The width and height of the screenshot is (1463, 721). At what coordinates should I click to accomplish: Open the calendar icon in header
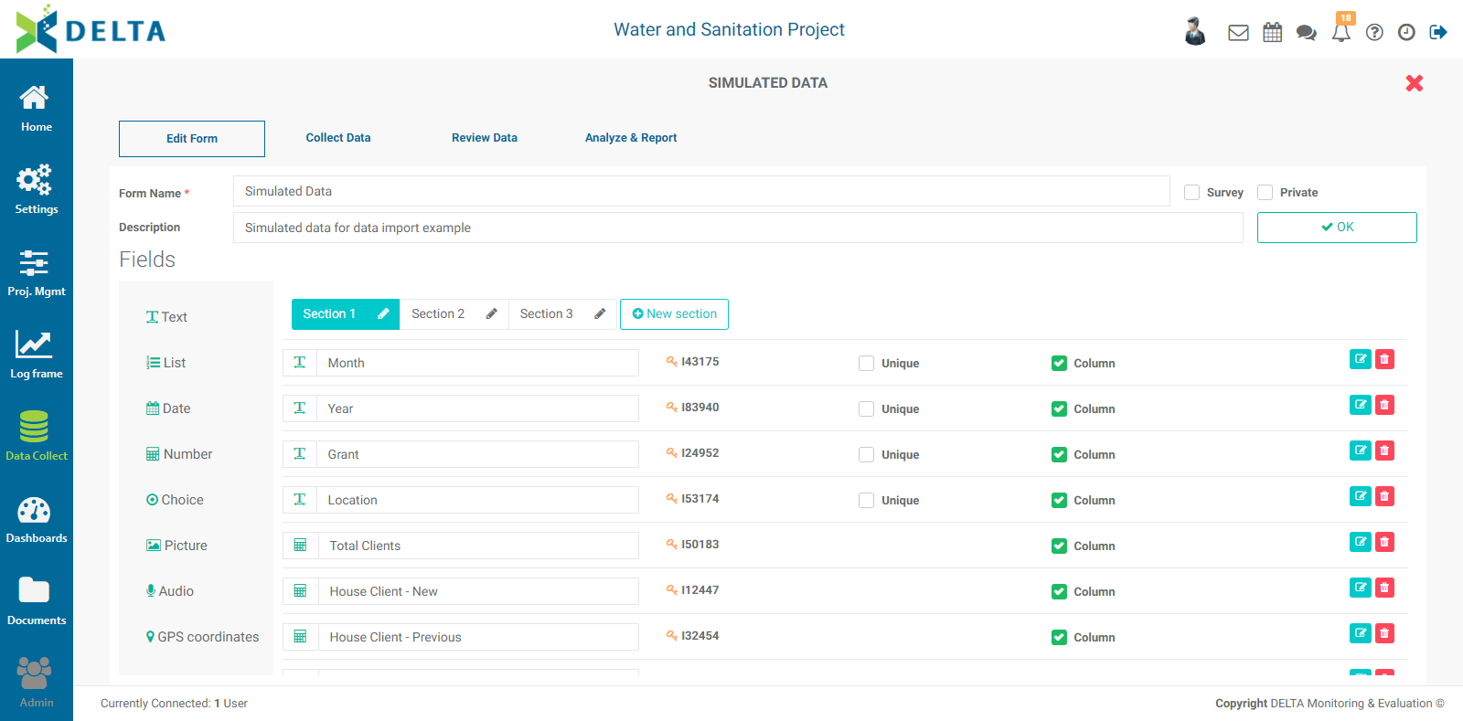1273,33
